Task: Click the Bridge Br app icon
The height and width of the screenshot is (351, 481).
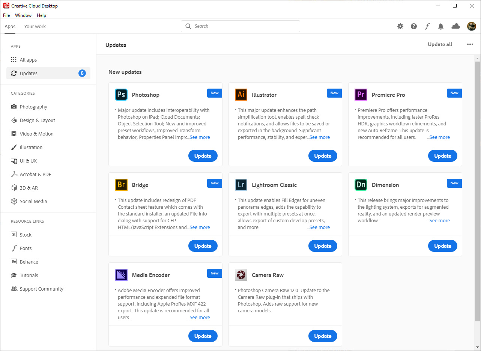Action: 121,185
